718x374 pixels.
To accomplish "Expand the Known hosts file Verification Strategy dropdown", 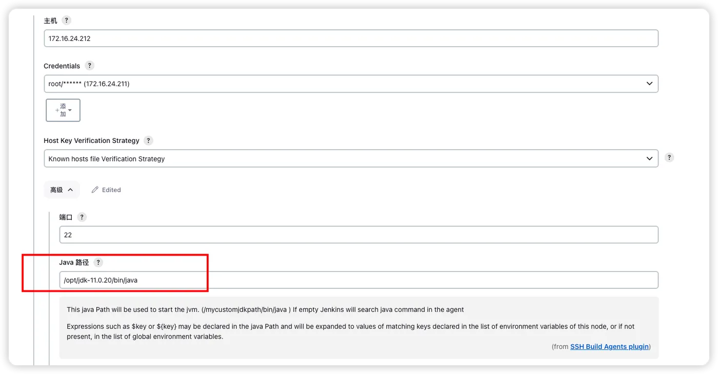I will pos(351,159).
